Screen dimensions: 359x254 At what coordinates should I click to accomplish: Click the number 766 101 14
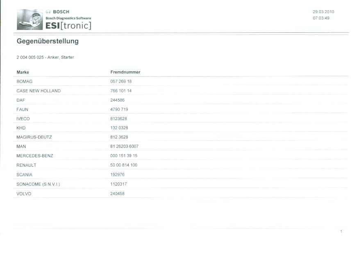(x=121, y=91)
